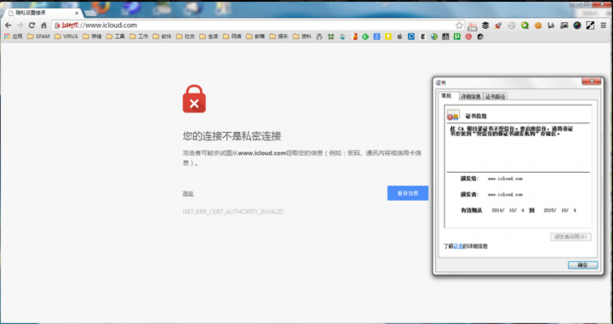Open the 软件 bookmark folder
The image size is (613, 324).
(163, 37)
